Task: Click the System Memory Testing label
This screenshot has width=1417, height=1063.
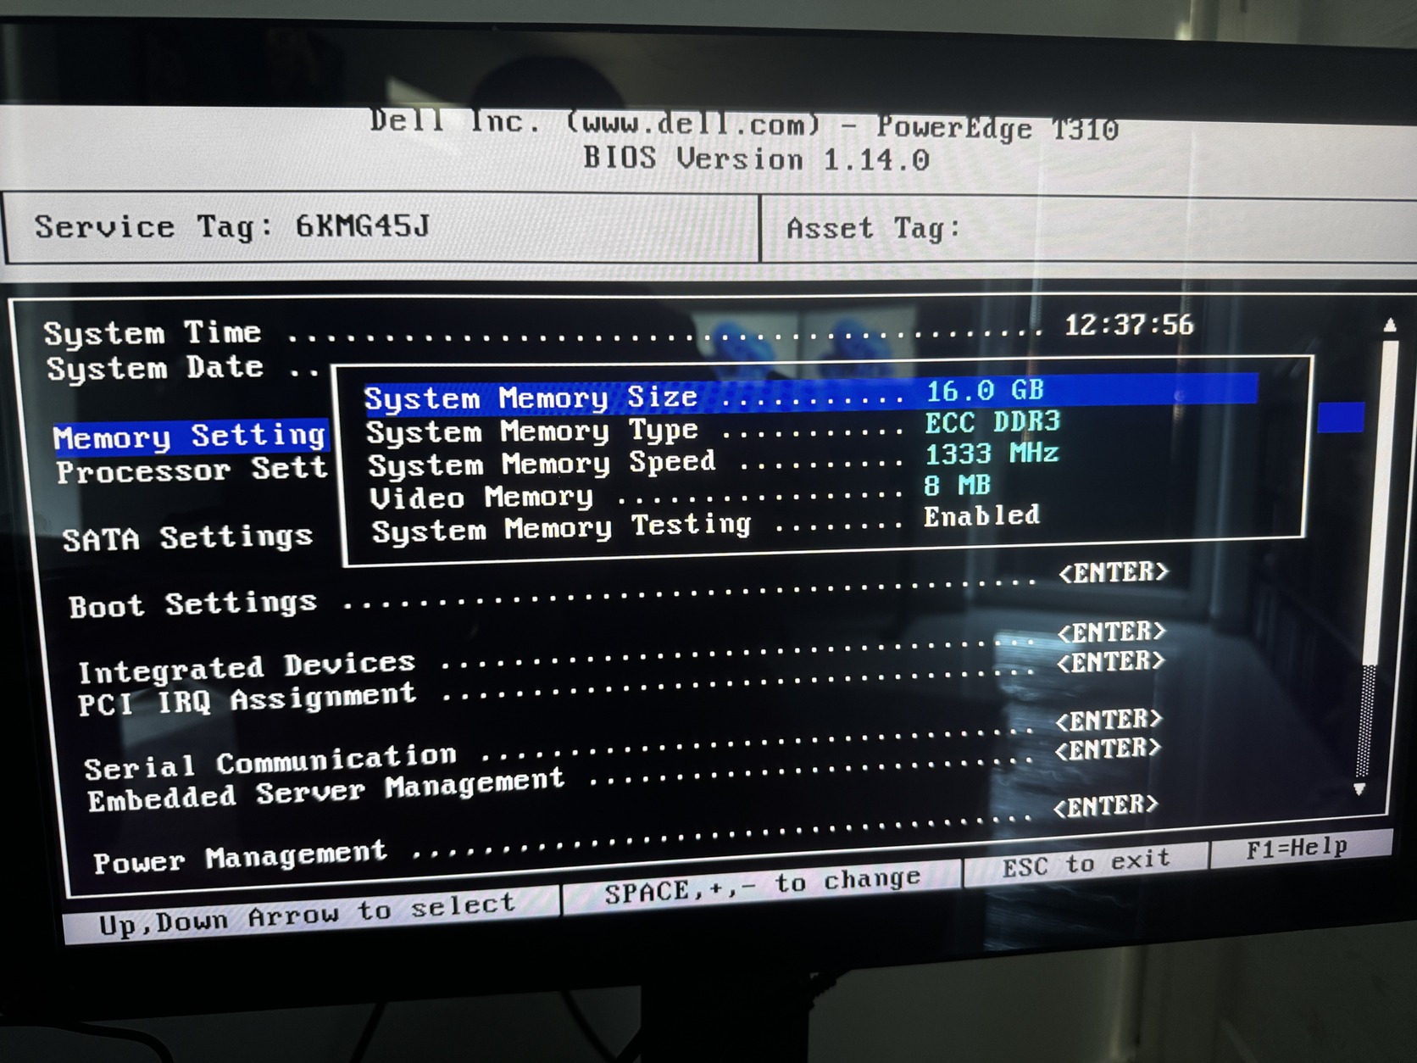Action: click(x=562, y=528)
